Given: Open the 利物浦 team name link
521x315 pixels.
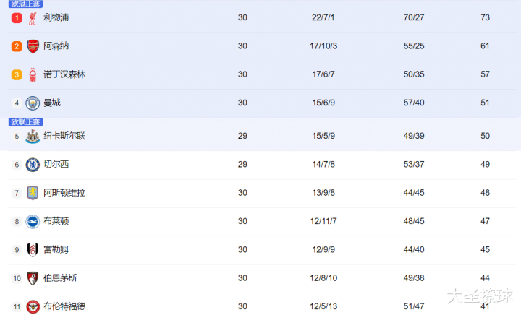Looking at the screenshot, I should point(56,17).
